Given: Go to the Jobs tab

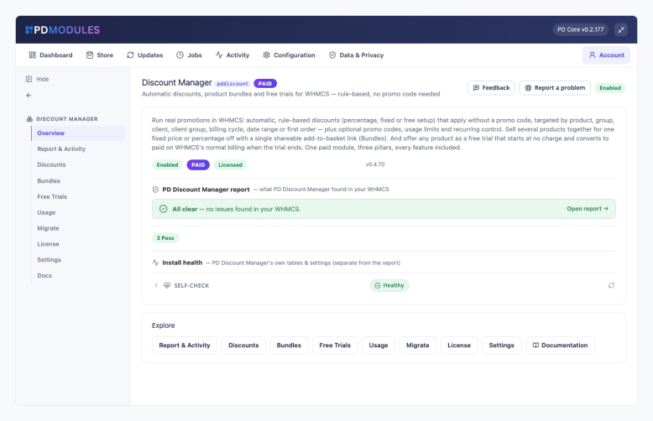Looking at the screenshot, I should 189,55.
